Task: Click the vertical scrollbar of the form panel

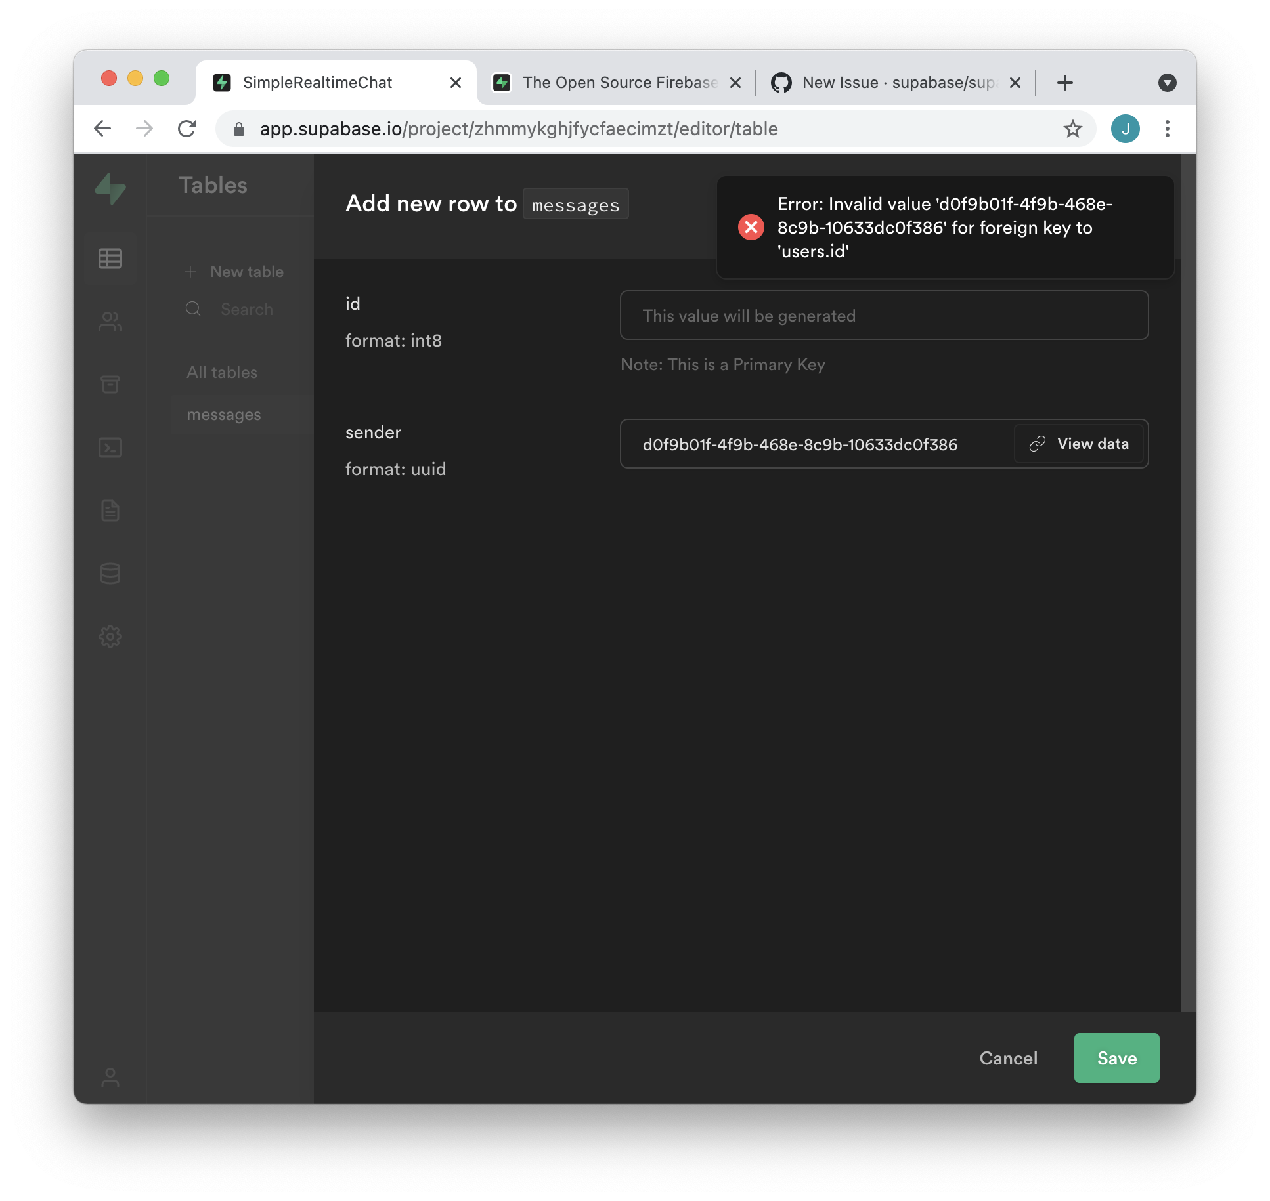Action: [1188, 583]
